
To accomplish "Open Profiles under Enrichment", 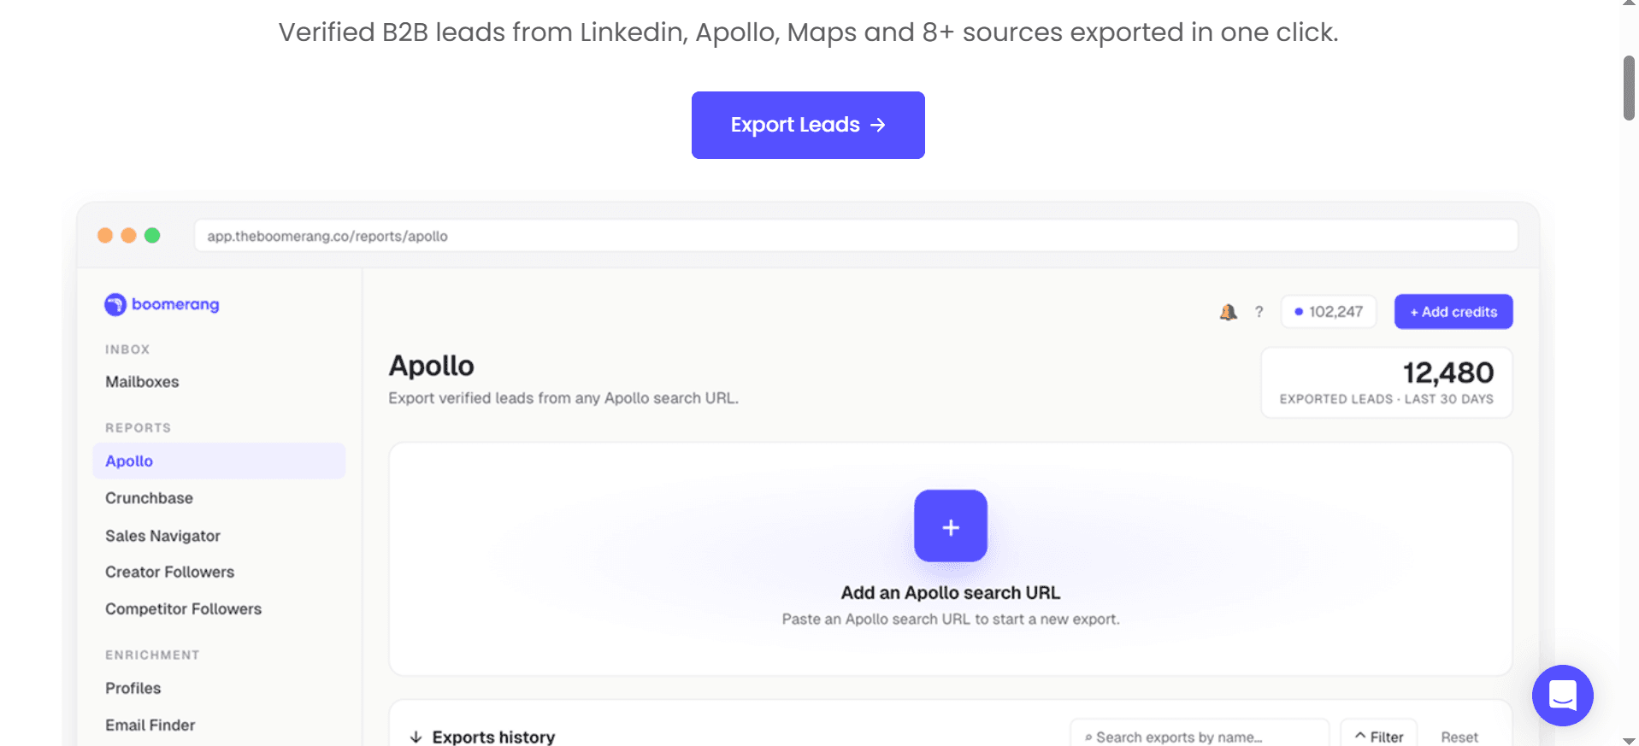I will point(133,688).
